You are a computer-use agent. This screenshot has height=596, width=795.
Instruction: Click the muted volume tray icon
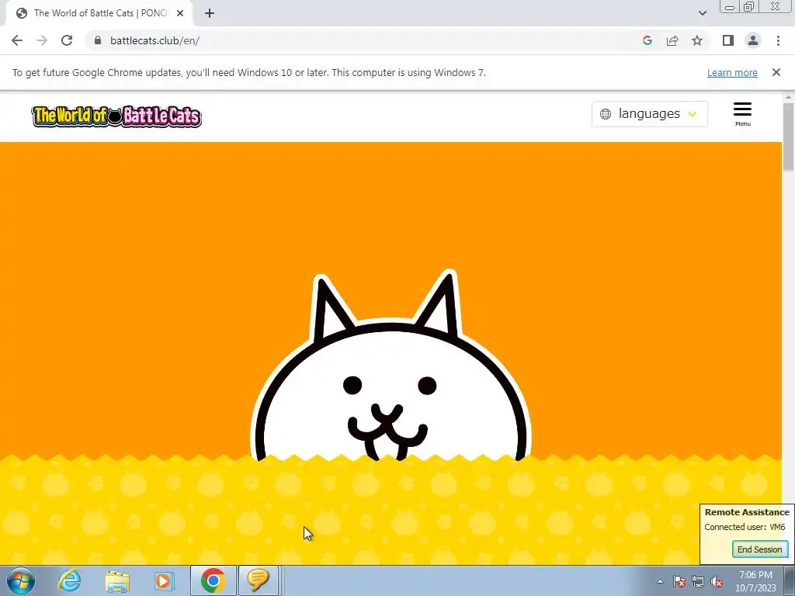[x=717, y=581]
